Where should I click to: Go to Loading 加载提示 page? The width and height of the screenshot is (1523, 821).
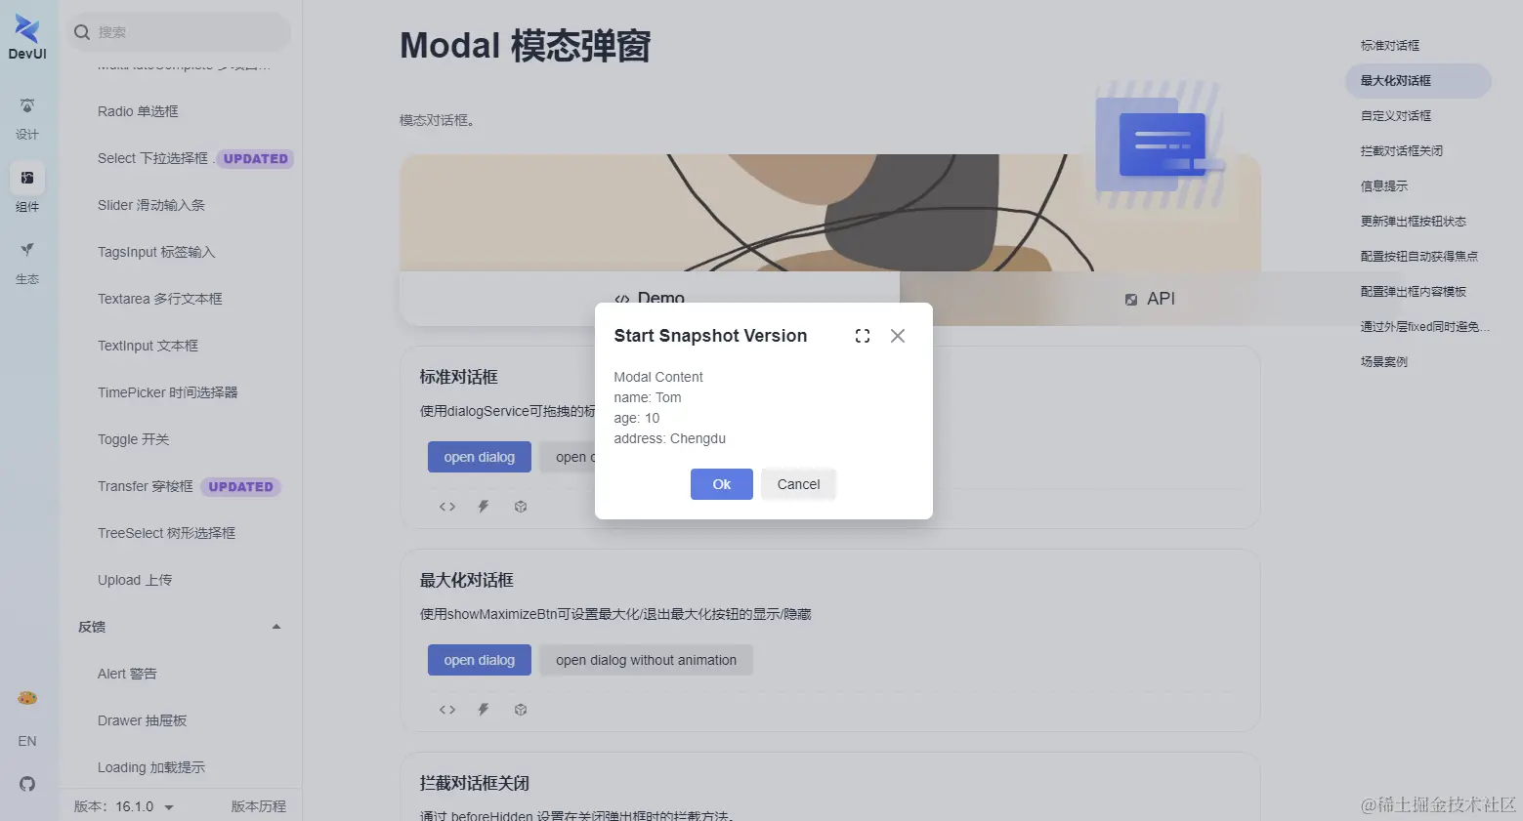coord(151,767)
